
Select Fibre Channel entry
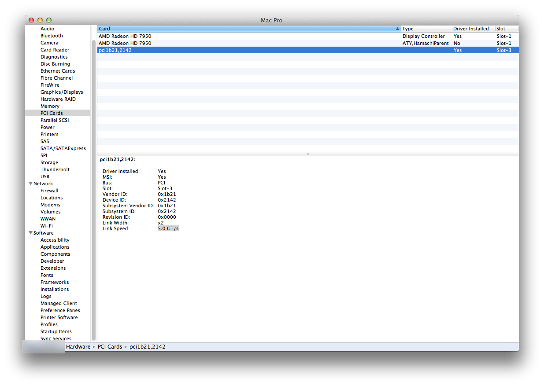(57, 78)
